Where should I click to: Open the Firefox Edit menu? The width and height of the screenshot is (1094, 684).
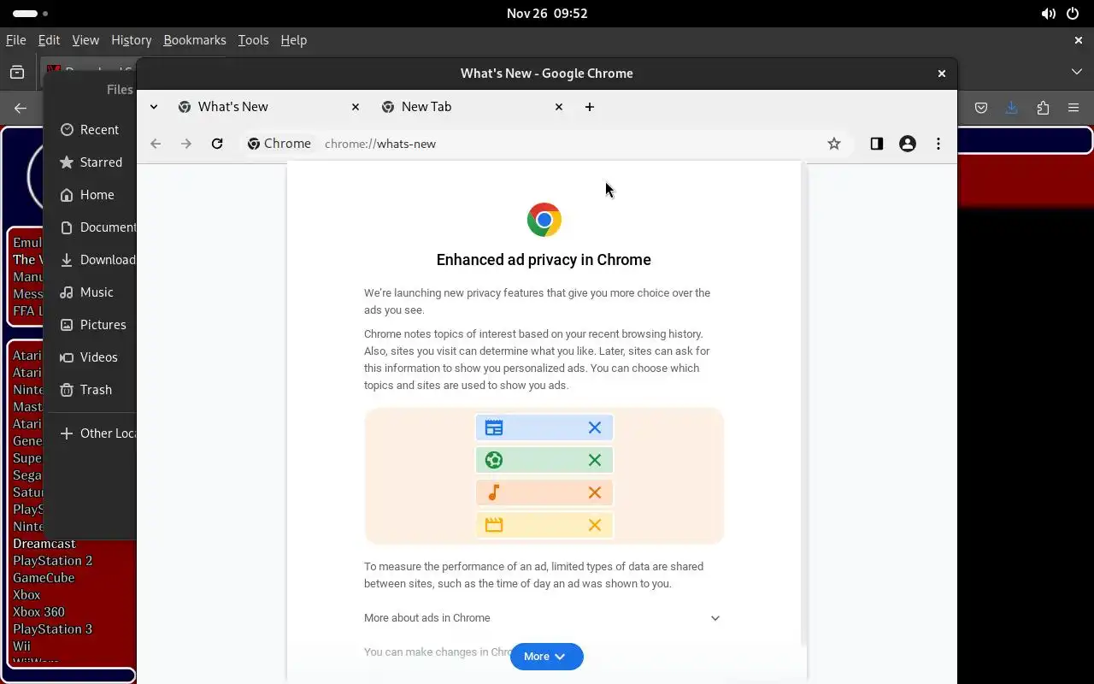[x=49, y=40]
